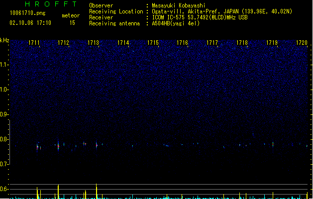This screenshot has width=313, height=199.
Task: Click the ICOM IC-575 receiver text
Action: [200, 17]
